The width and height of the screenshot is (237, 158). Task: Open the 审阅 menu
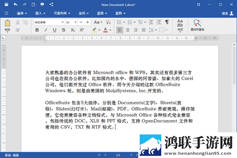83,13
